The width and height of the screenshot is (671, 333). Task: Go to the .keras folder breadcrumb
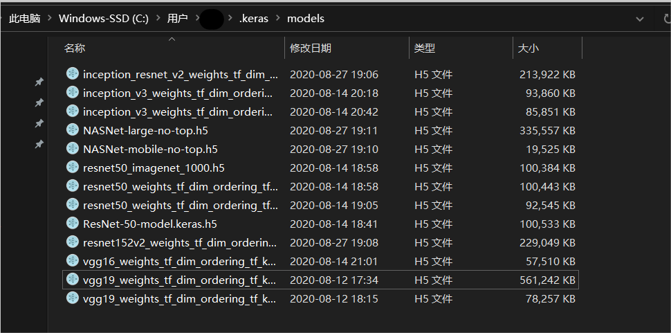(254, 19)
